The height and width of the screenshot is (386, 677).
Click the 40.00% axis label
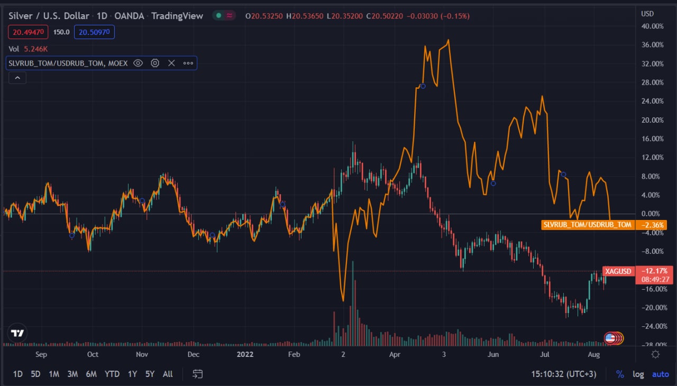click(652, 26)
